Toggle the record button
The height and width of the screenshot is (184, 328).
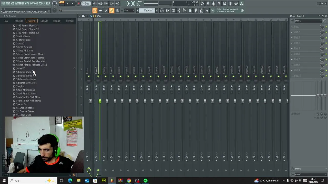[x=78, y=4]
